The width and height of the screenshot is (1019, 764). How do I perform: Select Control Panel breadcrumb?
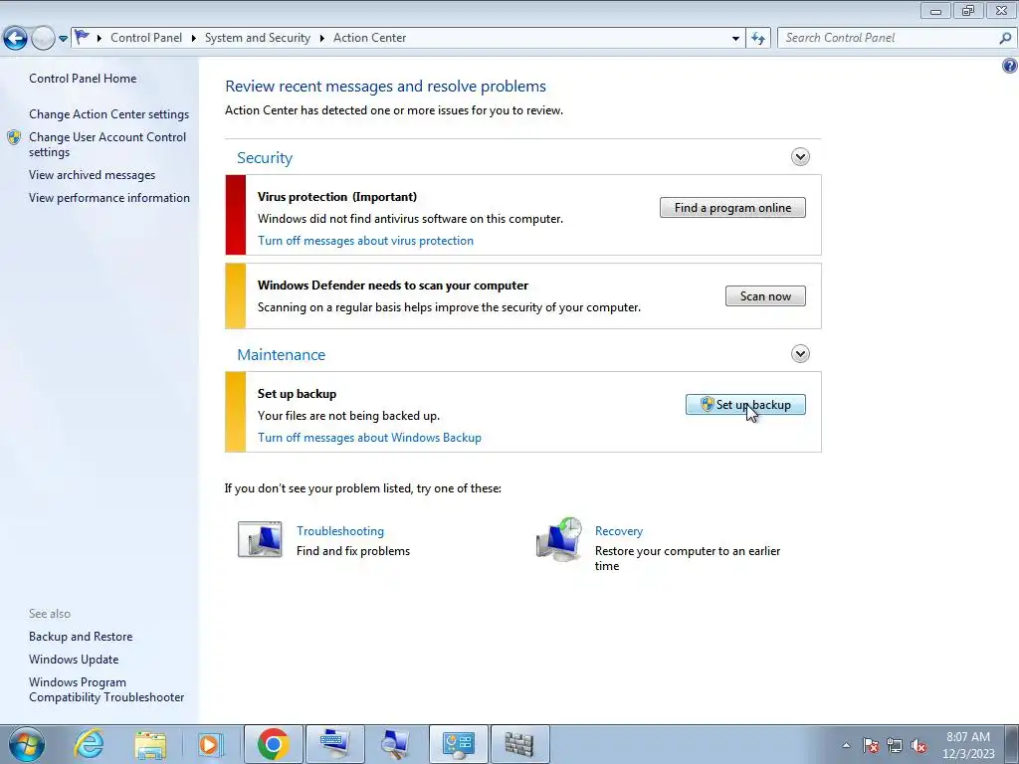coord(146,38)
